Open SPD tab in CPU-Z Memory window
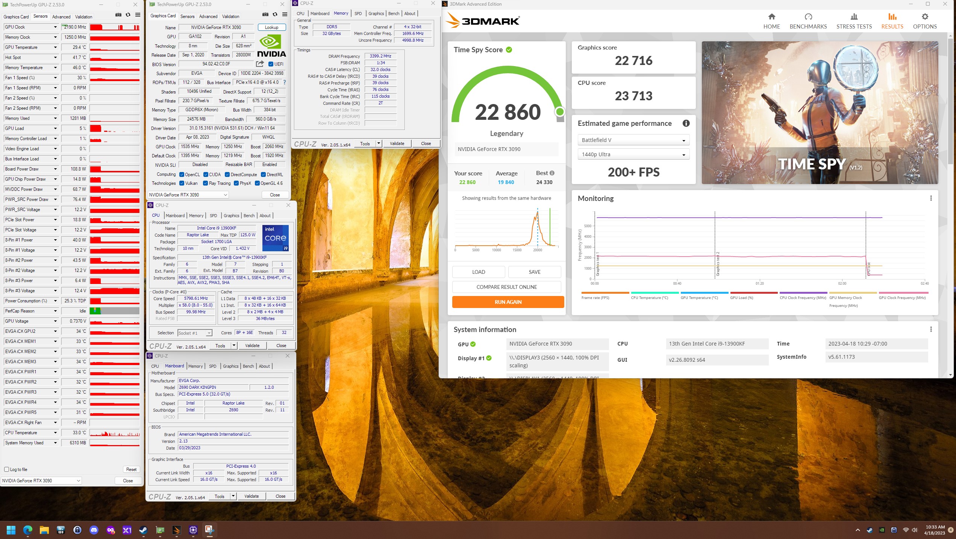The height and width of the screenshot is (539, 956). pyautogui.click(x=358, y=14)
